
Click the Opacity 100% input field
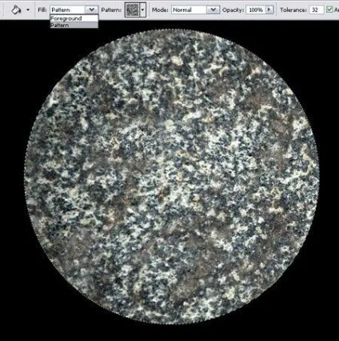coord(256,10)
